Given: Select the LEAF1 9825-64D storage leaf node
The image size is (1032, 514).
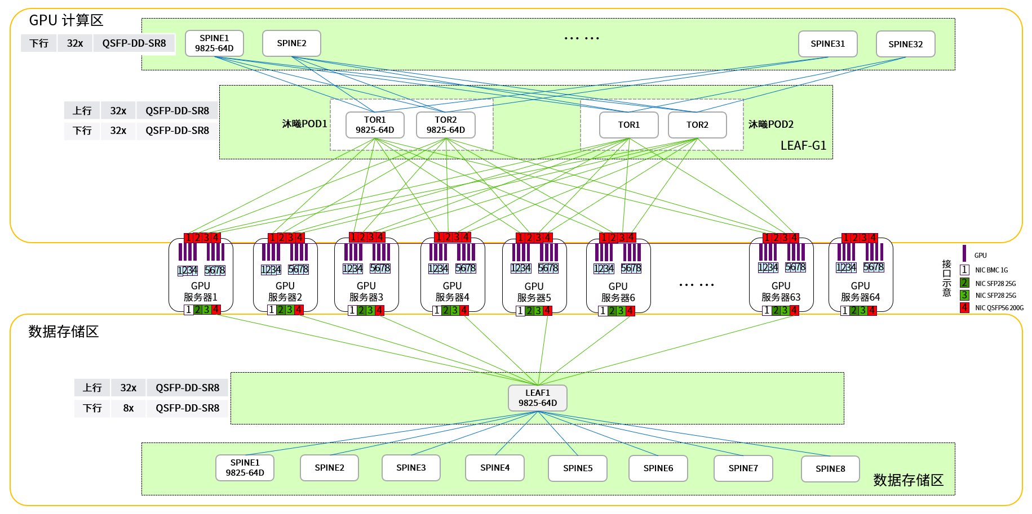Looking at the screenshot, I should point(538,398).
